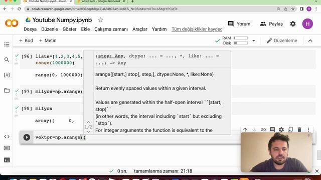The image size is (321, 180).
Task: Delete the cell with trash icon
Action: [299, 129]
